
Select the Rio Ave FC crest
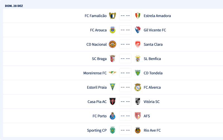coord(138,130)
